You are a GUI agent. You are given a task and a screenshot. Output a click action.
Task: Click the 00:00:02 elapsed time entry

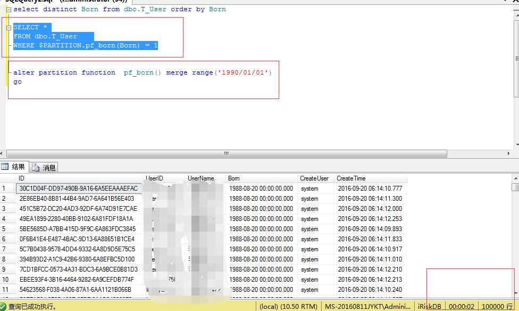pyautogui.click(x=462, y=306)
